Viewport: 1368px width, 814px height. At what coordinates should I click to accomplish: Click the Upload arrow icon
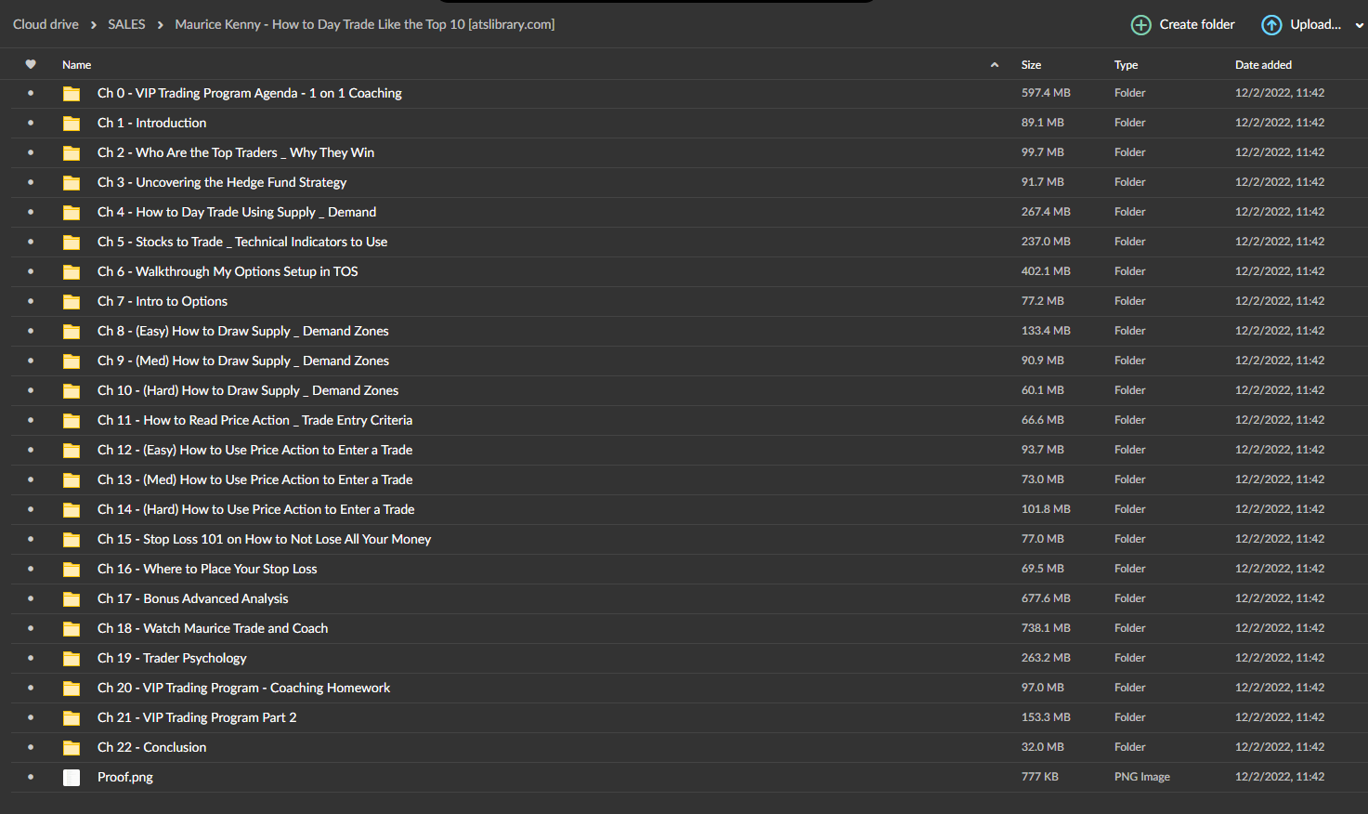click(1271, 25)
